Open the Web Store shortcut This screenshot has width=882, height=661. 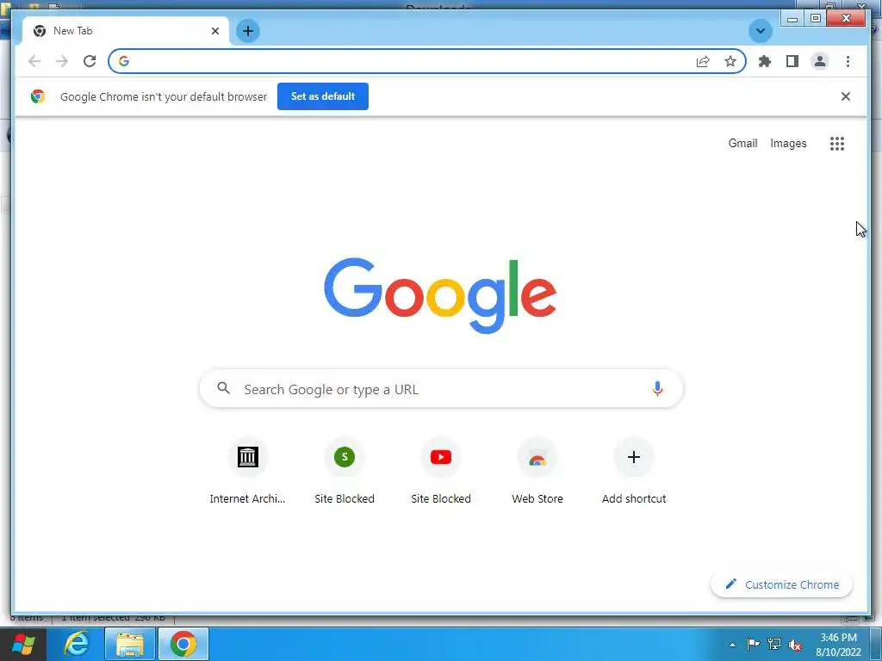(537, 471)
